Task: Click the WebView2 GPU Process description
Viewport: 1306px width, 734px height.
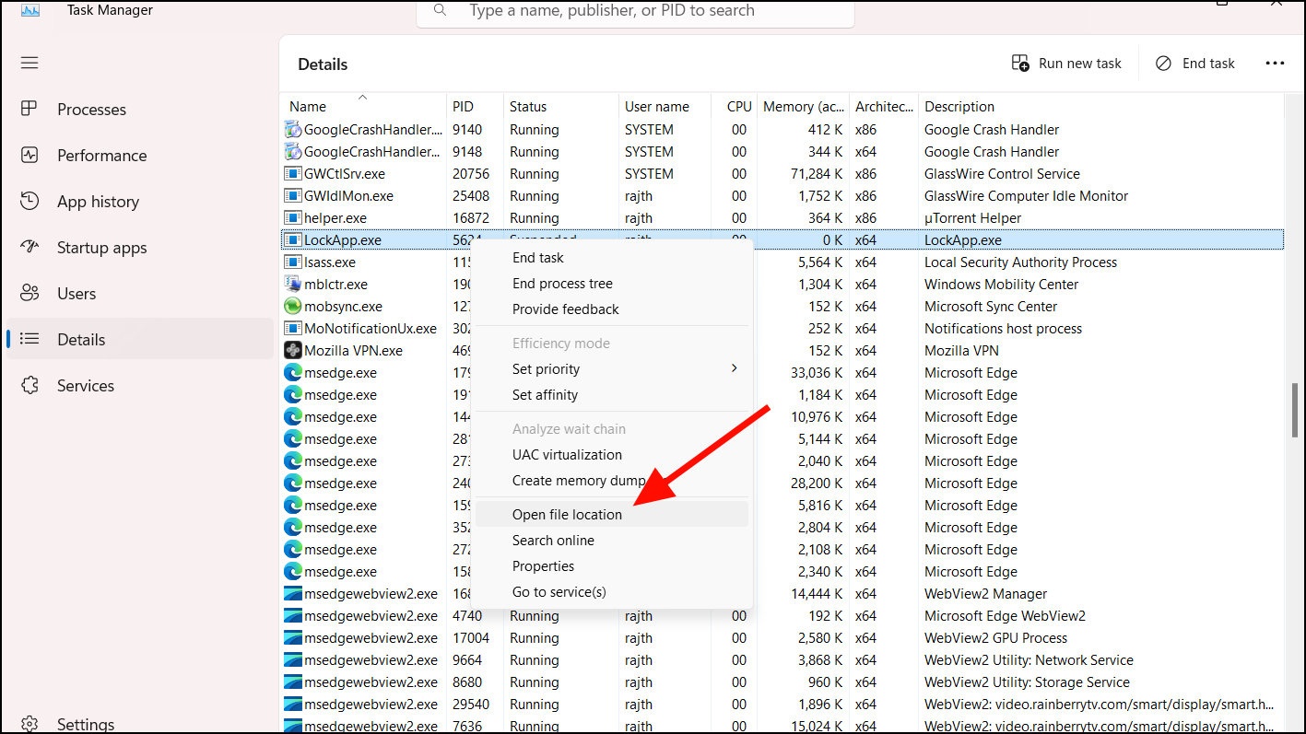Action: 995,638
